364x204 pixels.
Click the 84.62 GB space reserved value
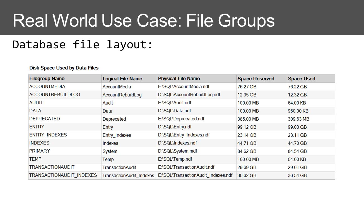point(247,151)
